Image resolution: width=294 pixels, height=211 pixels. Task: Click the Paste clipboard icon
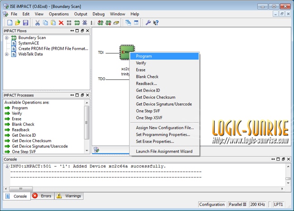[x=53, y=23]
